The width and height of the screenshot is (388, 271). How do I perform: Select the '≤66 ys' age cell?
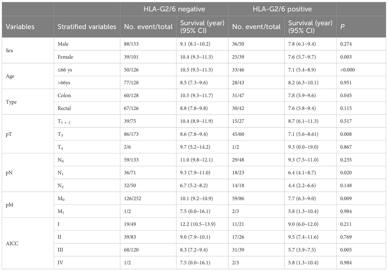(x=65, y=70)
